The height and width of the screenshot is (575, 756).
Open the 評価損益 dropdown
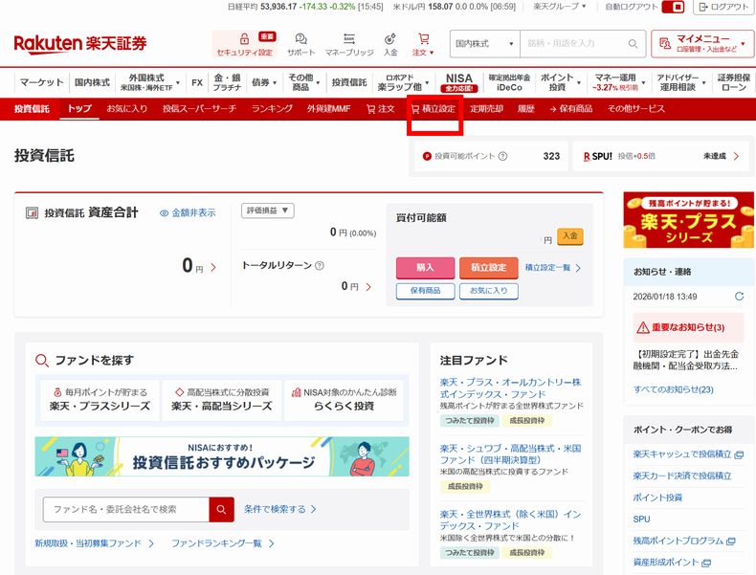(268, 210)
